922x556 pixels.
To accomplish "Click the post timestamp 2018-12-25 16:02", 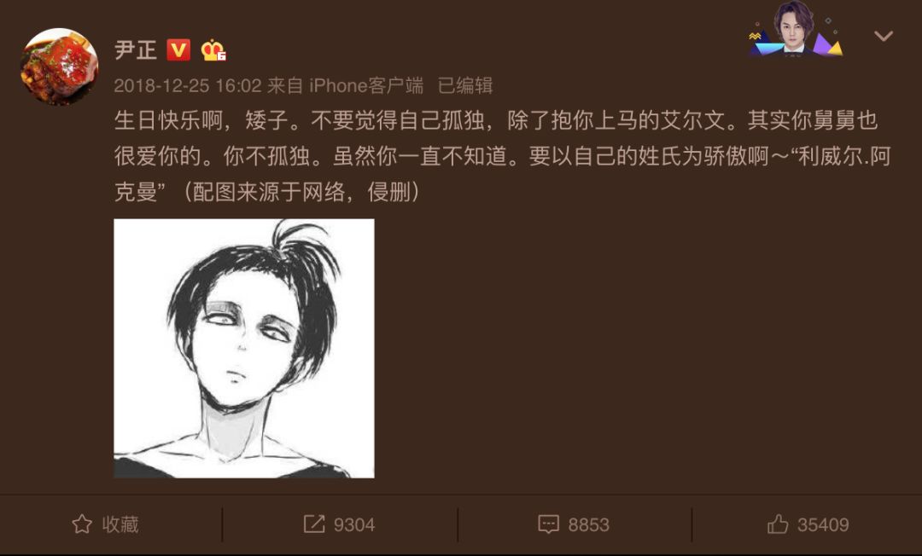I will tap(188, 86).
